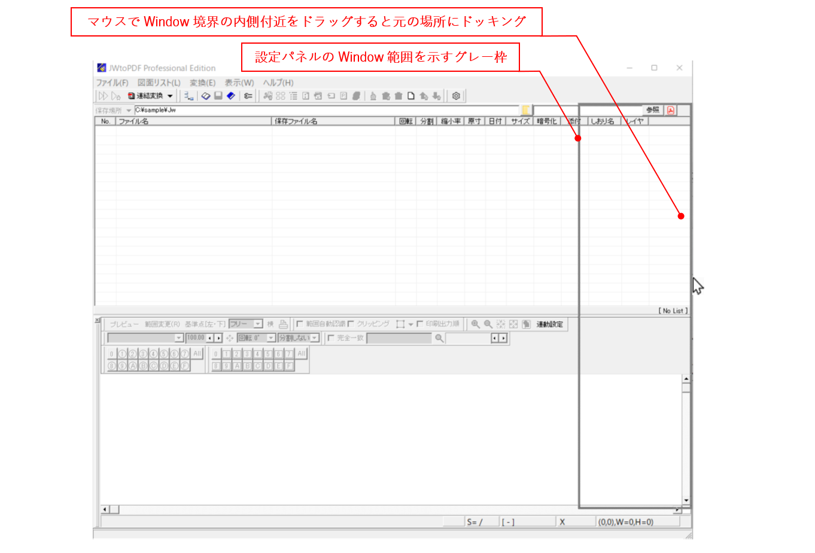The image size is (815, 553).
Task: Click the red PDF icon beside 参照
Action: [x=671, y=110]
